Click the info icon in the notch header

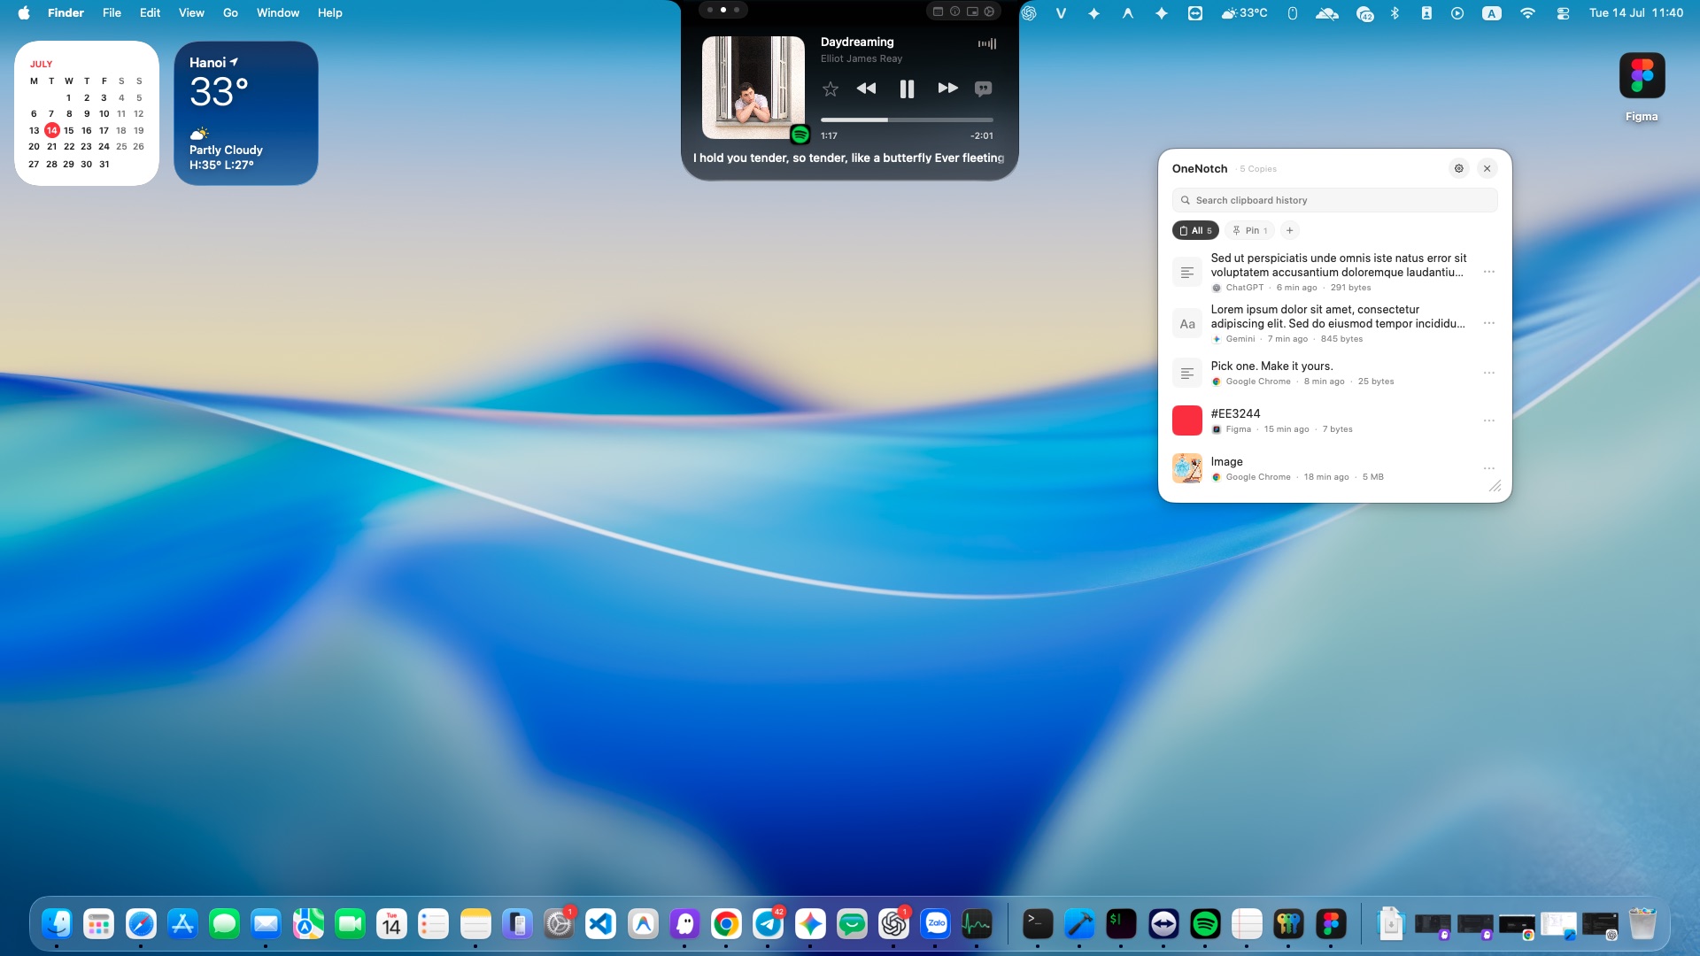pos(954,12)
